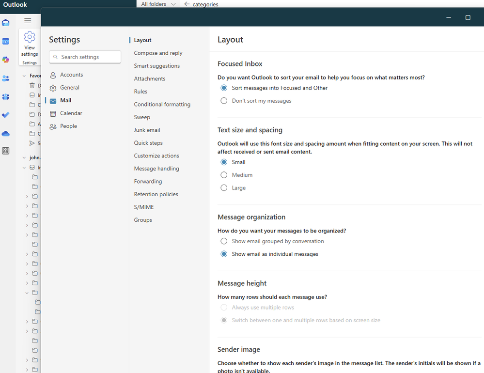Screen dimensions: 484x373
Task: Select Don't sort my messages option
Action: coord(224,101)
